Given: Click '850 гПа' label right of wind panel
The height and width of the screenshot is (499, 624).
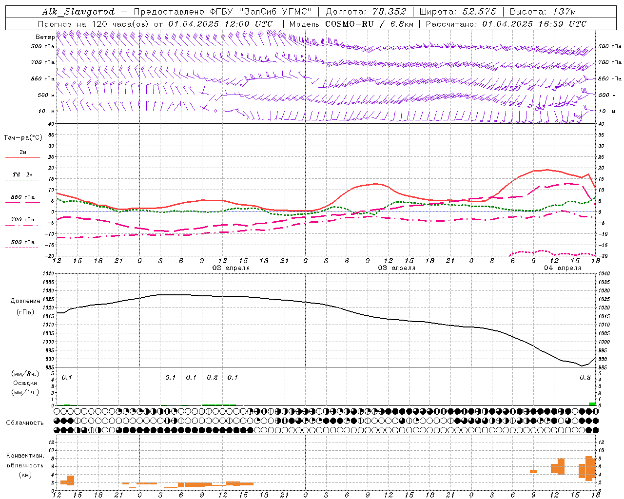Looking at the screenshot, I should pos(610,78).
